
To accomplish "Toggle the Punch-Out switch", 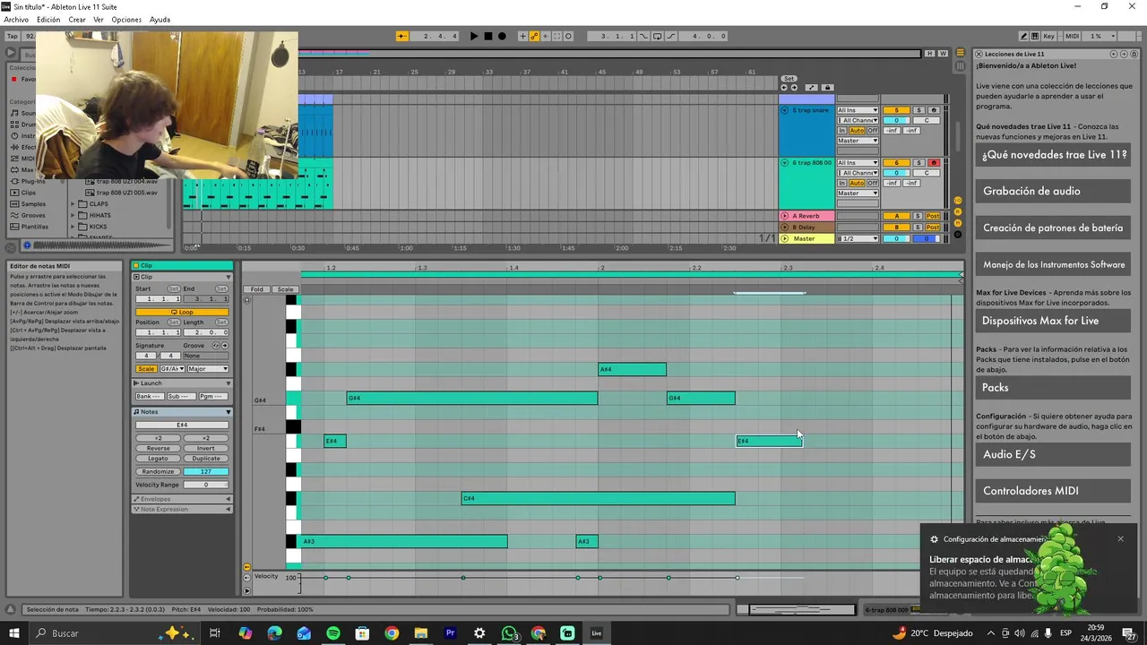I will 671,36.
